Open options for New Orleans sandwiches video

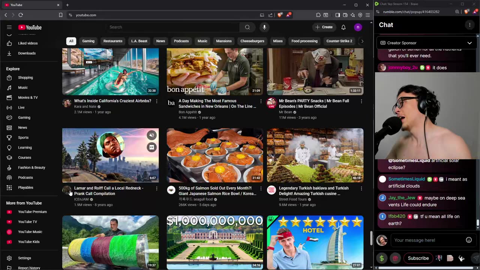[x=261, y=101]
